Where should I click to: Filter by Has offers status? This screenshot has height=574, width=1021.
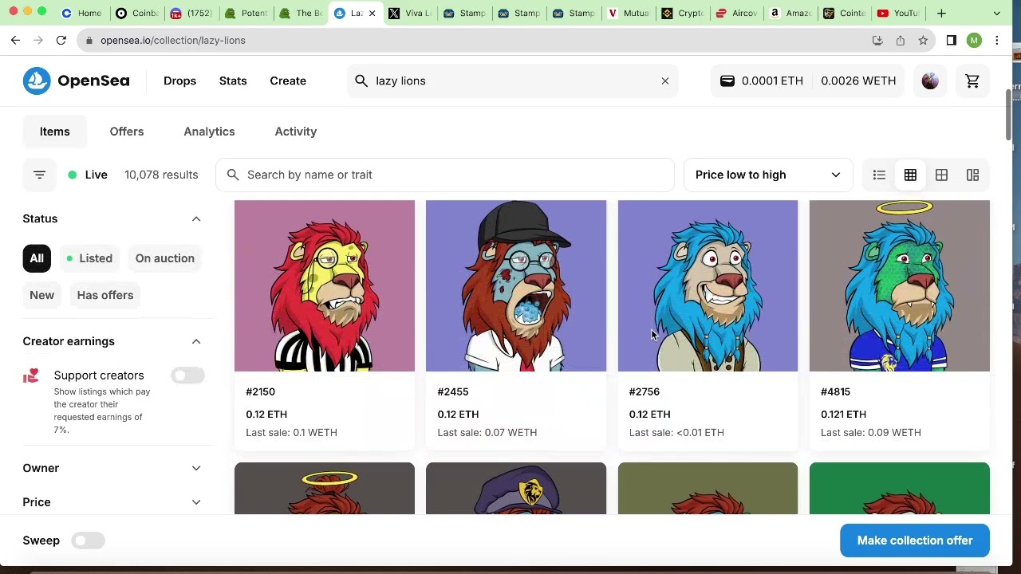tap(105, 295)
